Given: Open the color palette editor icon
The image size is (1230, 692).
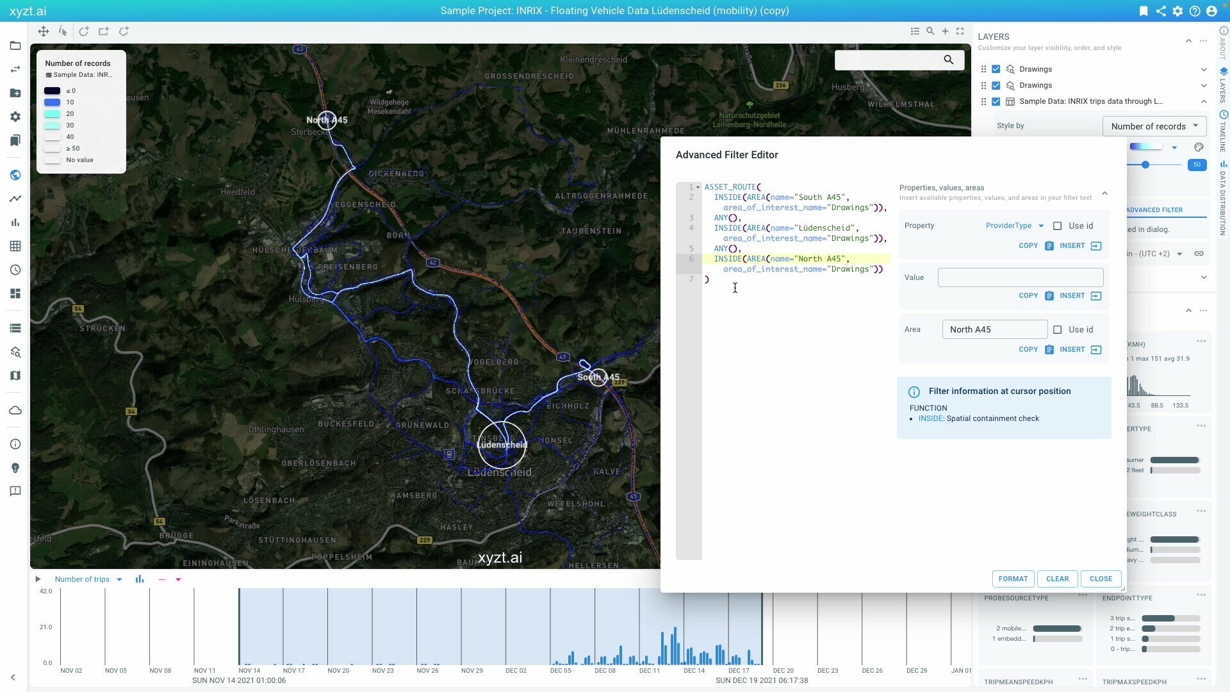Looking at the screenshot, I should pyautogui.click(x=1199, y=147).
